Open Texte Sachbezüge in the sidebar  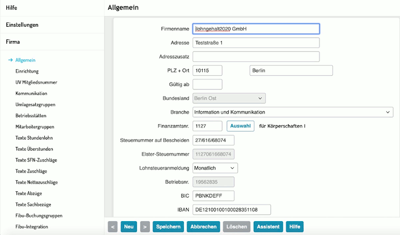tap(33, 205)
